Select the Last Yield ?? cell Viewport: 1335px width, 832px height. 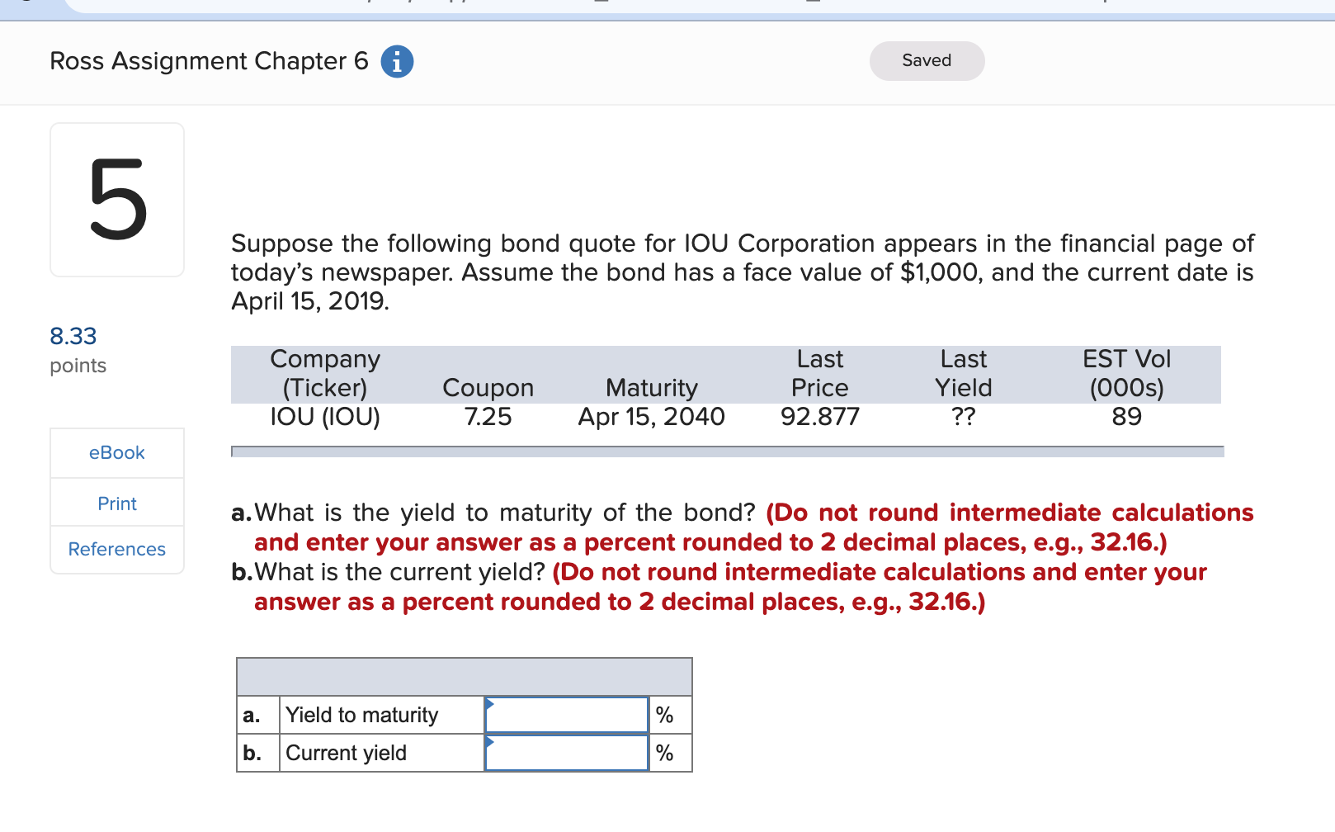963,417
